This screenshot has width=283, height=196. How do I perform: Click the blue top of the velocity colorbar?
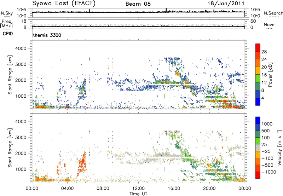pos(258,120)
